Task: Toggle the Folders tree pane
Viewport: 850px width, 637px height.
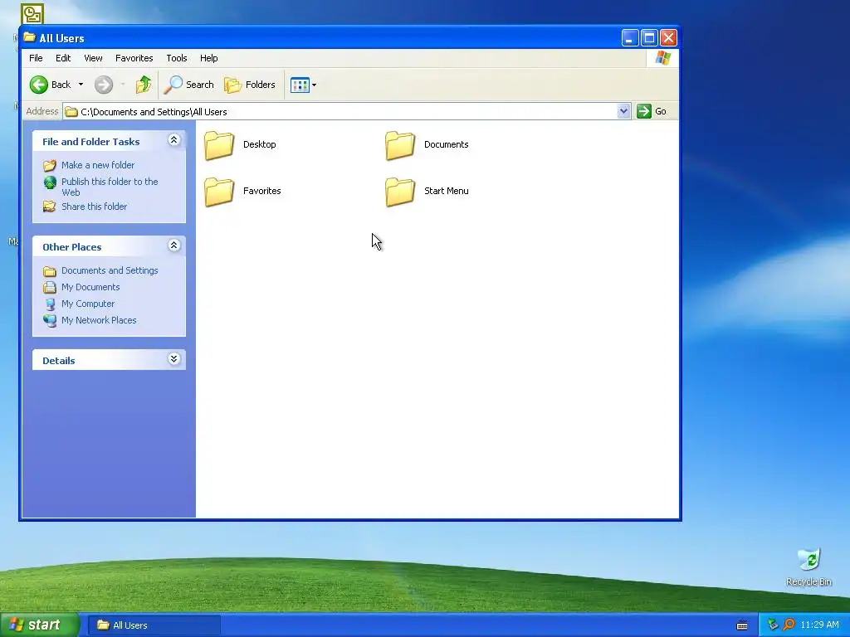Action: coord(250,85)
